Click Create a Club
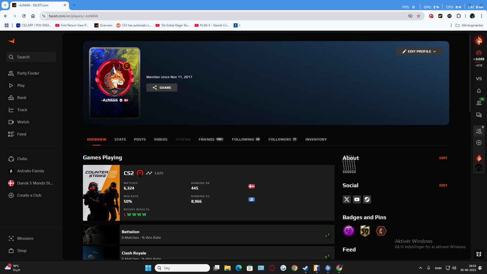Image resolution: width=487 pixels, height=274 pixels. coord(24,195)
